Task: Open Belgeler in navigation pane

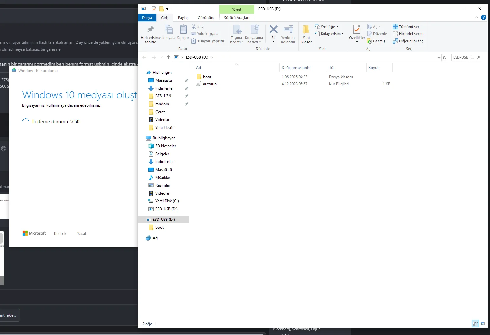Action: pos(162,154)
